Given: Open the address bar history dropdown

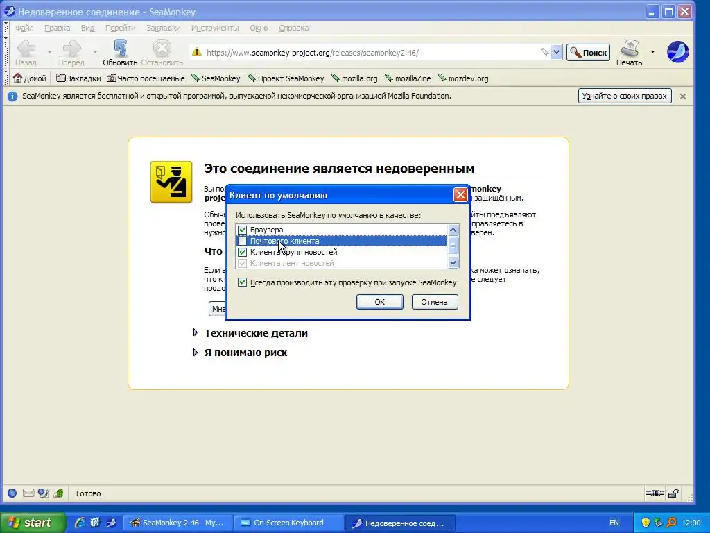Looking at the screenshot, I should coord(557,52).
